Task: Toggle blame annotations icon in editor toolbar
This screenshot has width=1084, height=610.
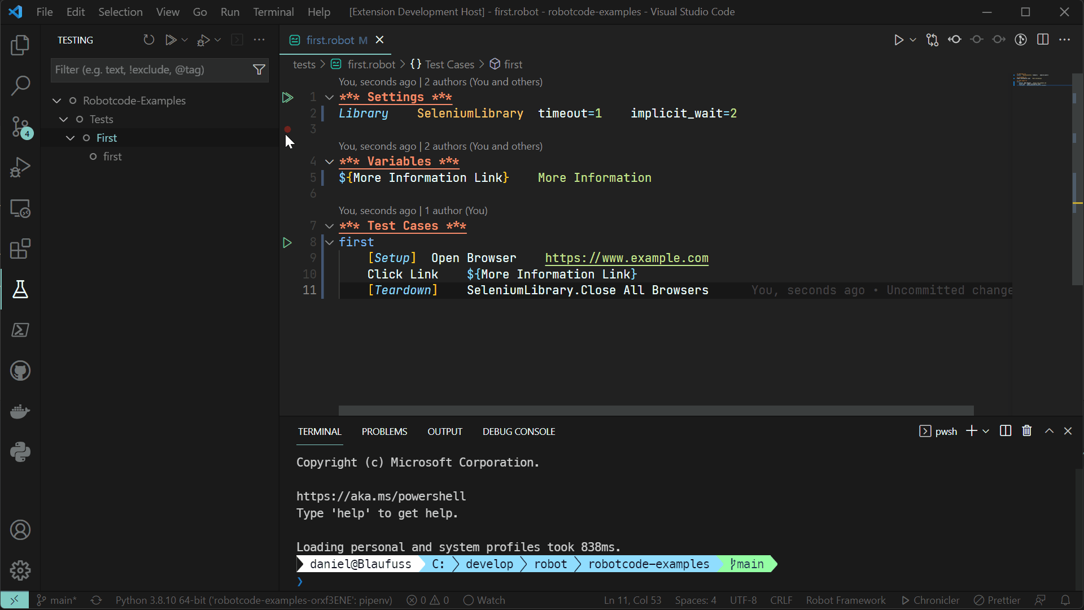Action: tap(1021, 40)
